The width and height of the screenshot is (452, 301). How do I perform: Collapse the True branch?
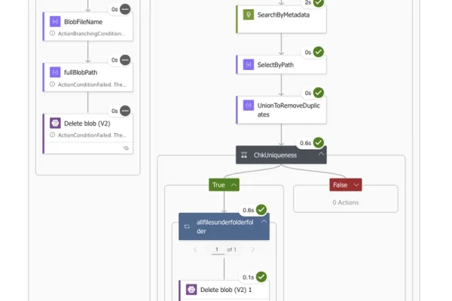tap(234, 184)
